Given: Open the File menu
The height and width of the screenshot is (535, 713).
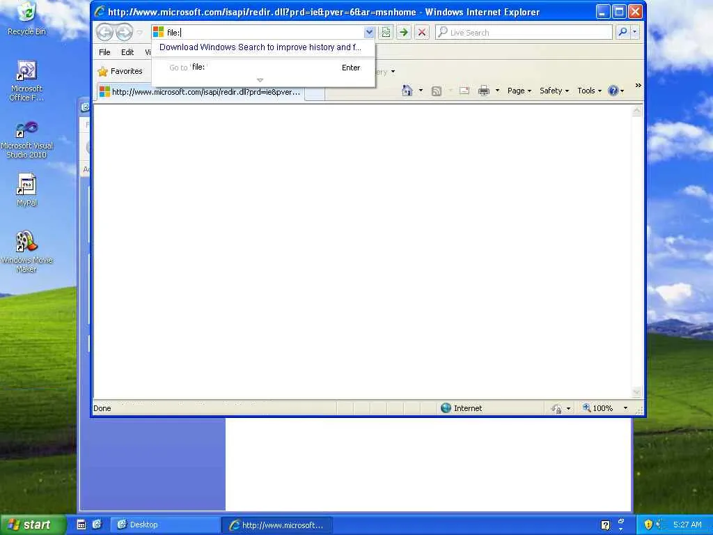Looking at the screenshot, I should coord(104,52).
